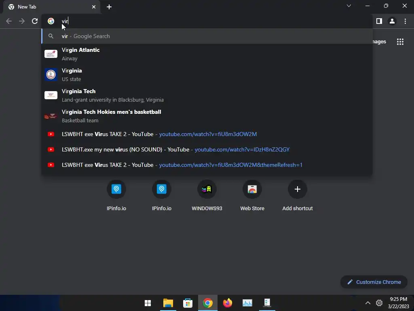The image size is (414, 311).
Task: Show hidden system tray icons
Action: pyautogui.click(x=368, y=303)
